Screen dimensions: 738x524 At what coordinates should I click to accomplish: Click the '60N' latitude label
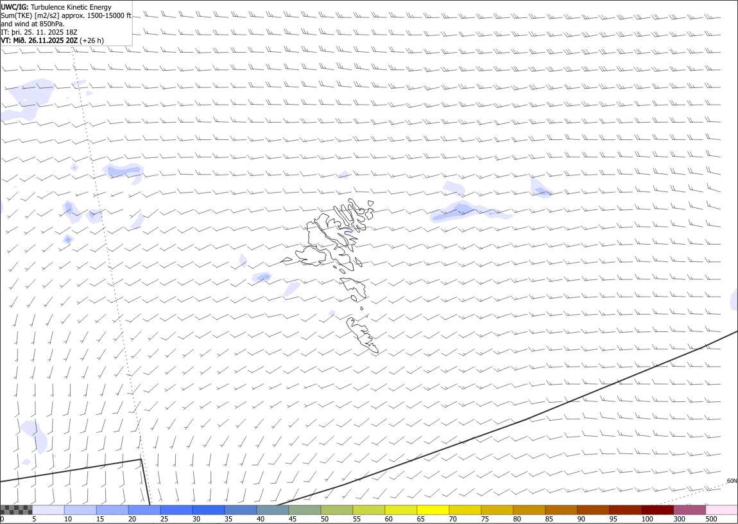[x=732, y=481]
